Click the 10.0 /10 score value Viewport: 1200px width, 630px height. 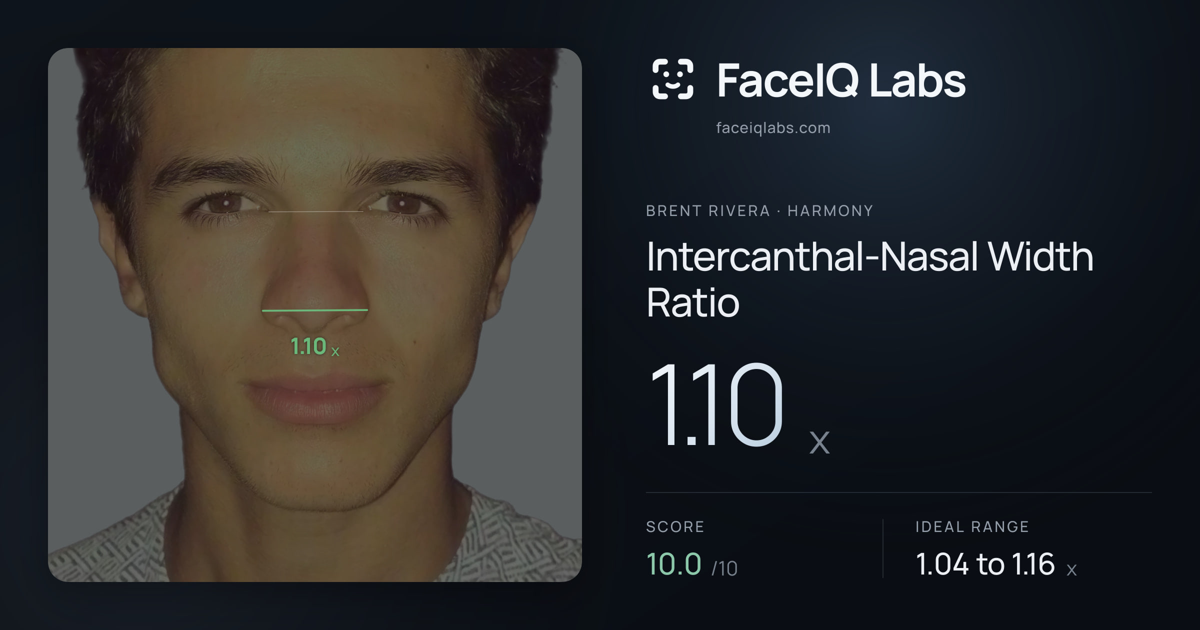pos(692,564)
